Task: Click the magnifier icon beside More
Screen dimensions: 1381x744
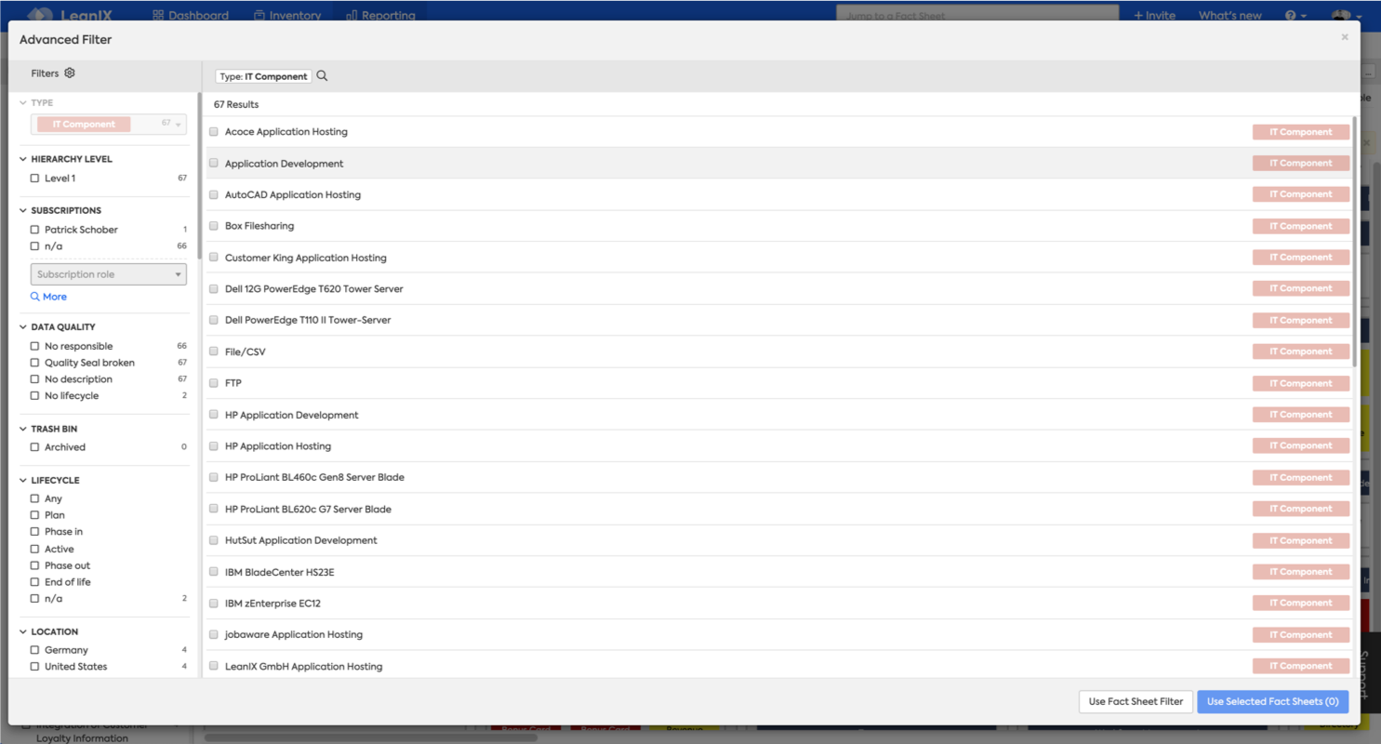Action: tap(35, 297)
